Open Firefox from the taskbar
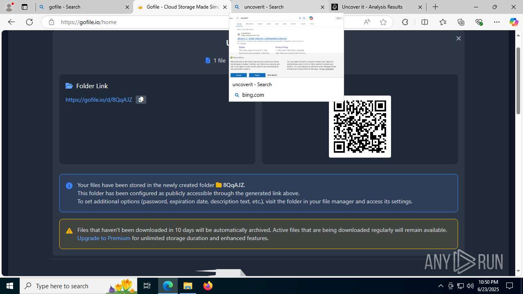Image resolution: width=523 pixels, height=294 pixels. tap(208, 286)
